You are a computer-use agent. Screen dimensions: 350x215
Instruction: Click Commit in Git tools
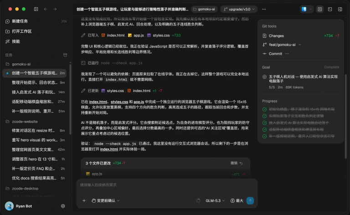coord(273,54)
